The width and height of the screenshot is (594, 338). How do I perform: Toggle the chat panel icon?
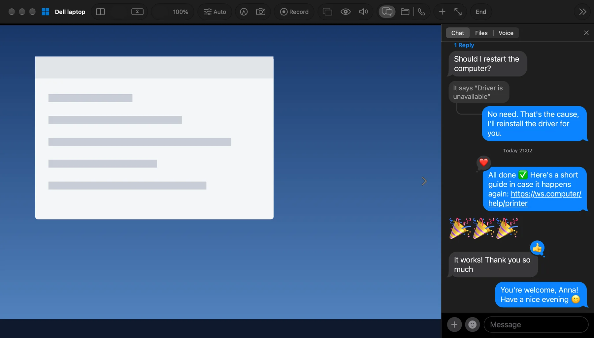[387, 12]
